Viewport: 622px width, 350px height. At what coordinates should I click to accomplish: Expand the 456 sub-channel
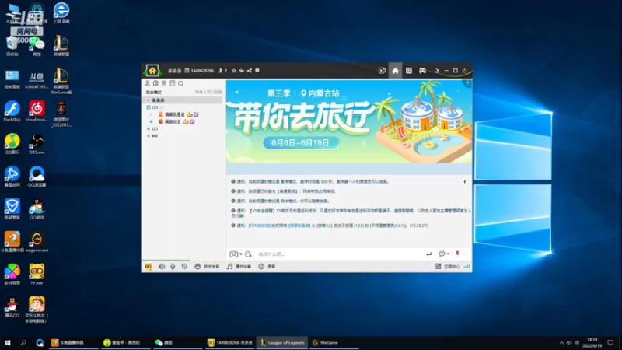pos(149,135)
